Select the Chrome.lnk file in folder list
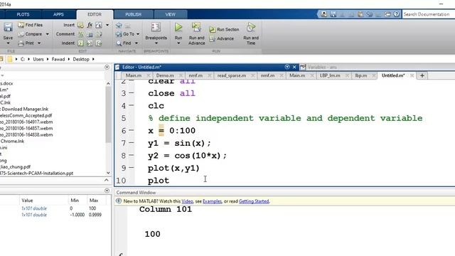The image size is (455, 256). click(x=12, y=141)
